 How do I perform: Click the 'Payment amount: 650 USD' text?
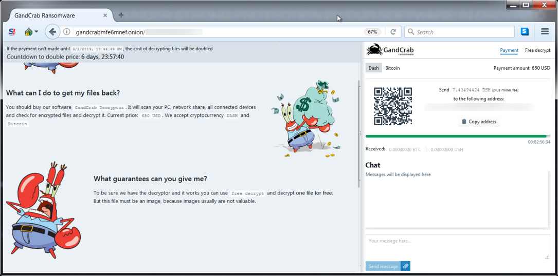click(x=521, y=68)
